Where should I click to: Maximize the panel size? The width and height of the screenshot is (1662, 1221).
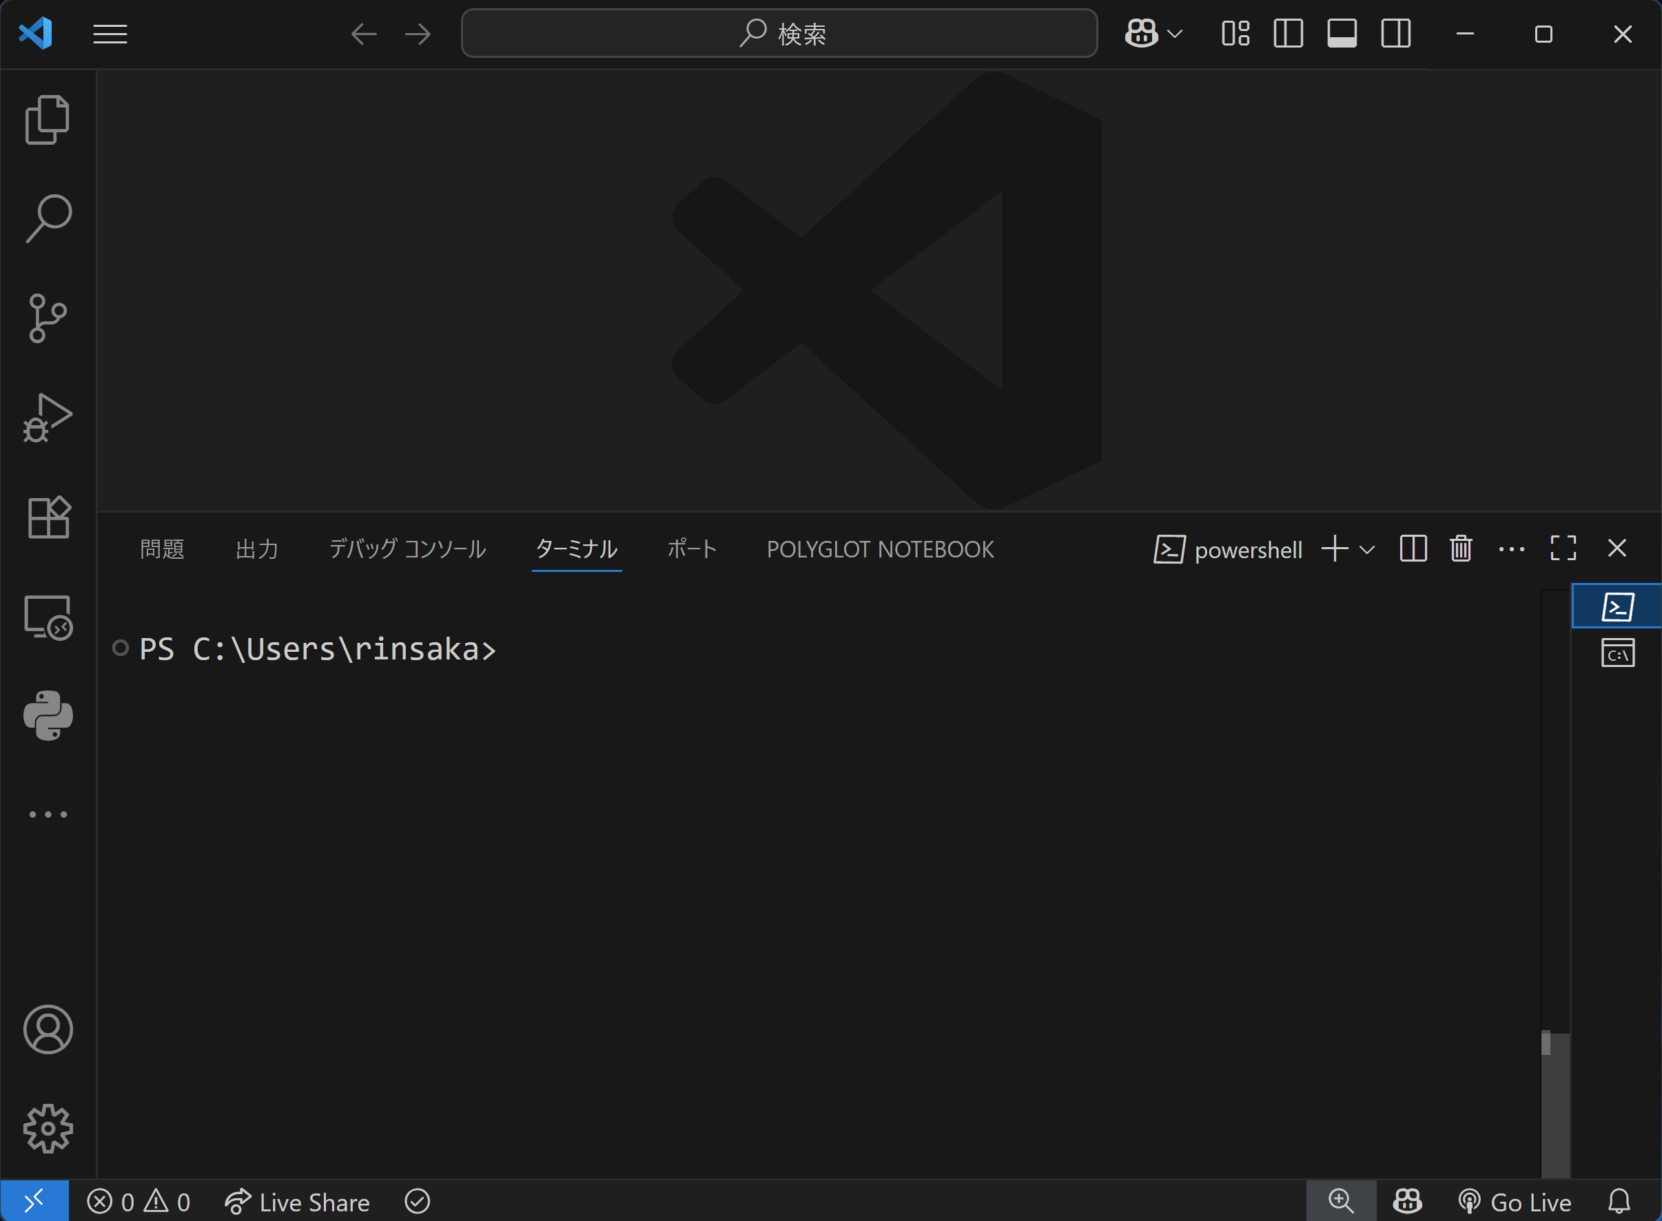click(x=1563, y=548)
